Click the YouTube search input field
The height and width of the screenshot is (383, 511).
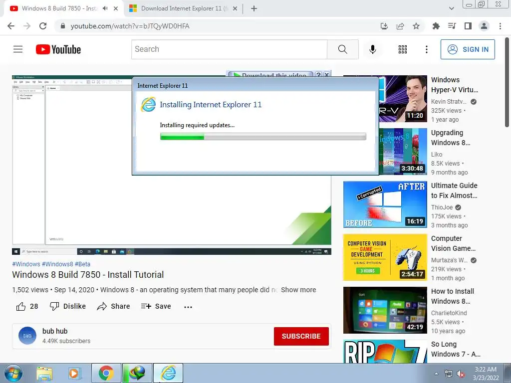[x=229, y=49]
